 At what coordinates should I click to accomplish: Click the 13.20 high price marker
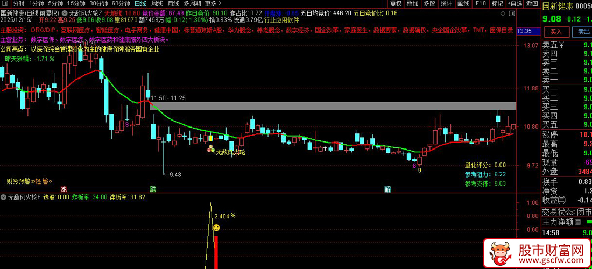click(89, 44)
